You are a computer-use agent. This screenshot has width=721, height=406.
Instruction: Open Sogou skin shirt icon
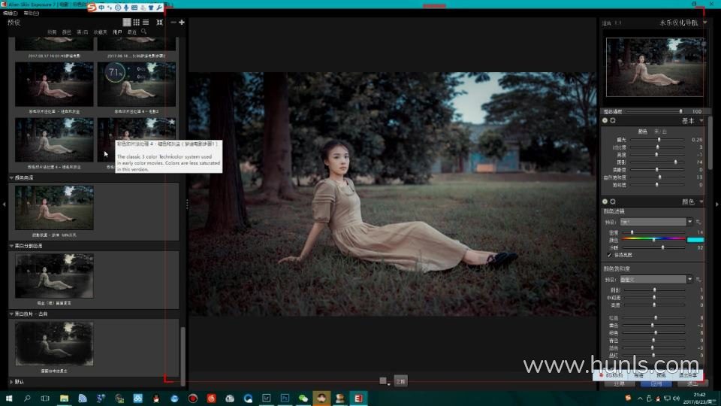[151, 8]
